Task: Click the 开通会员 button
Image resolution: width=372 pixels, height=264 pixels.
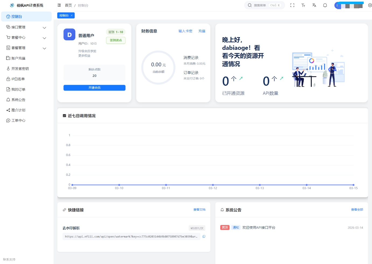Action: click(94, 88)
